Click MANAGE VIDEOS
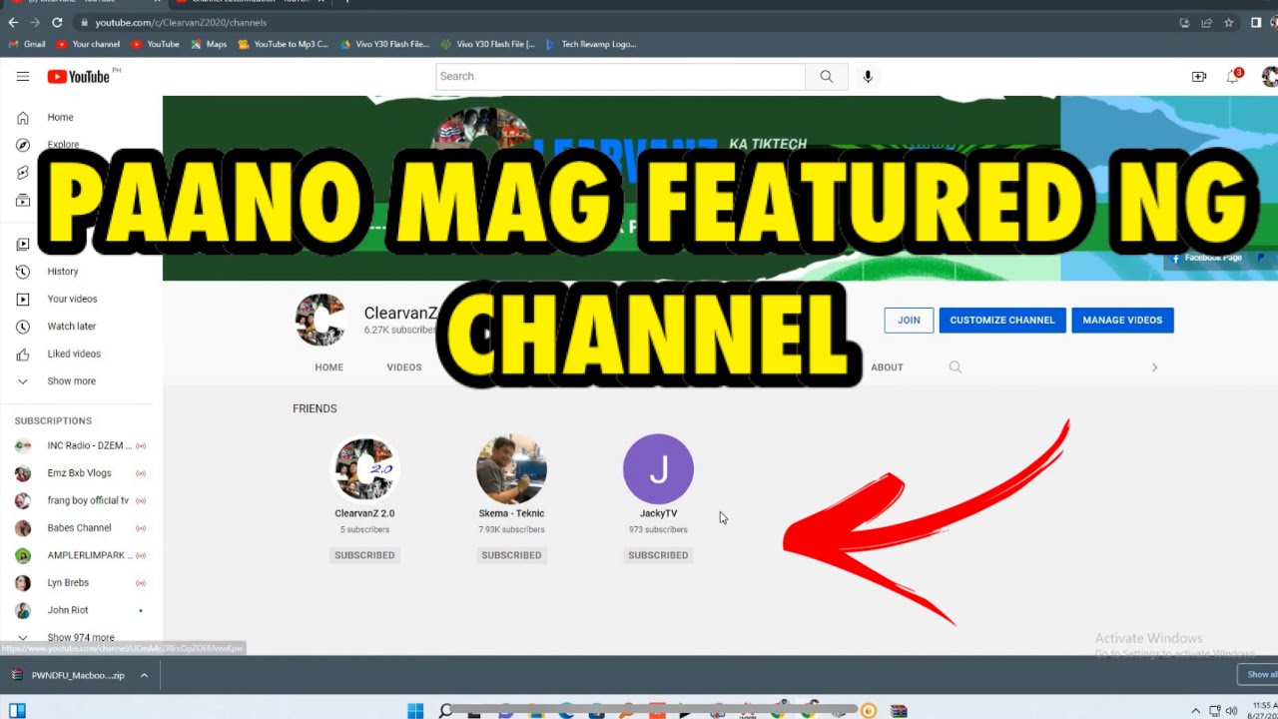 [1122, 320]
